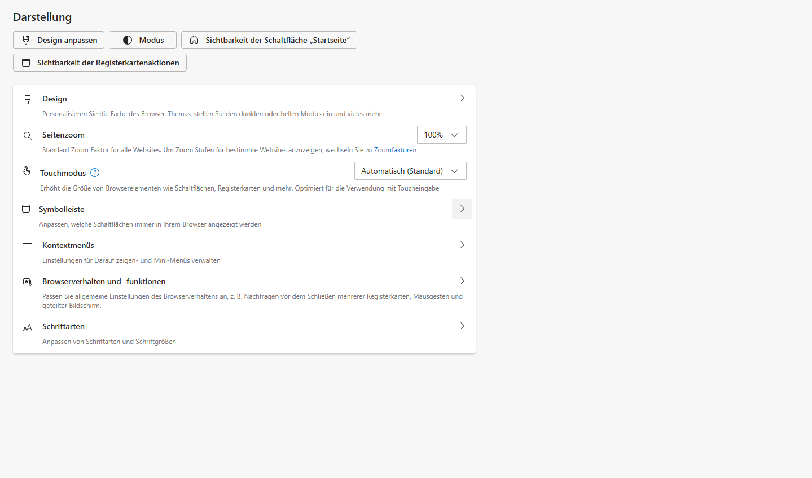The height and width of the screenshot is (478, 812).
Task: Click the Touchmodus hand icon
Action: [27, 171]
